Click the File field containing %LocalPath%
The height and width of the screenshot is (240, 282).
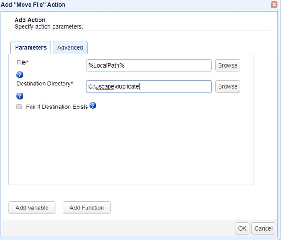click(149, 65)
